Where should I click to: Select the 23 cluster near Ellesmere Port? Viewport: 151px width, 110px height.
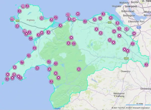click(126, 29)
